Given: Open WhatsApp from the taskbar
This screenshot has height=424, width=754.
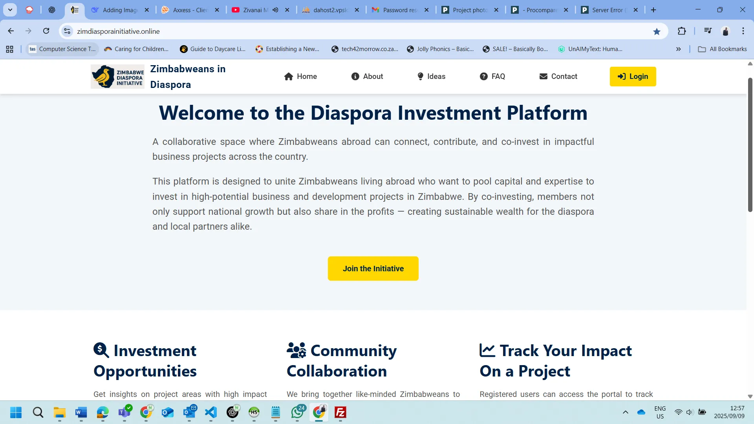Looking at the screenshot, I should coord(297,412).
